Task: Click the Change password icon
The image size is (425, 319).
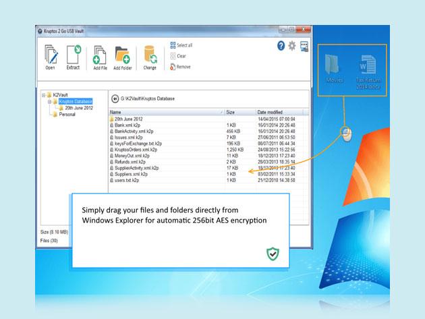Action: pos(150,57)
